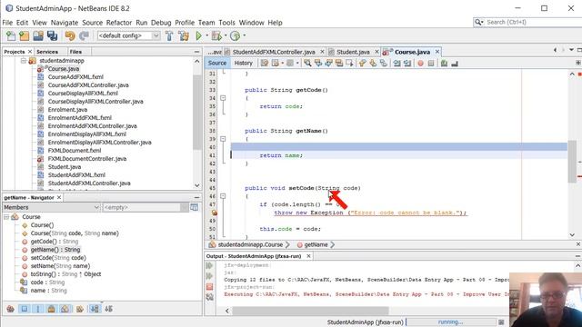Image resolution: width=582 pixels, height=327 pixels.
Task: Click the Output panel horizontal scrollbar
Action: pos(310,311)
